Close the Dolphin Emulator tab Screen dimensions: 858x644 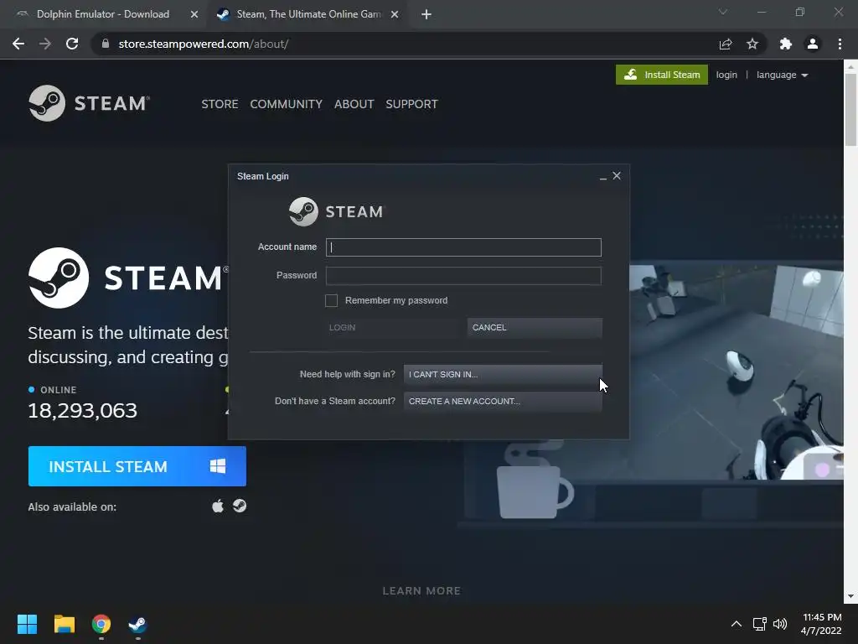click(194, 14)
